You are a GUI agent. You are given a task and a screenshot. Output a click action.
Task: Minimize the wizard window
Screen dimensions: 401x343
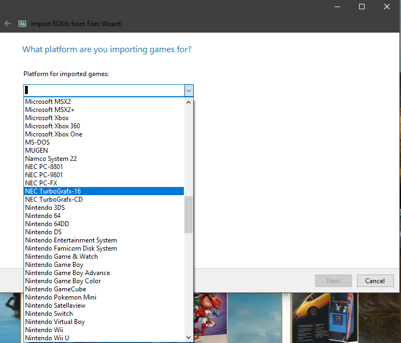[x=337, y=7]
